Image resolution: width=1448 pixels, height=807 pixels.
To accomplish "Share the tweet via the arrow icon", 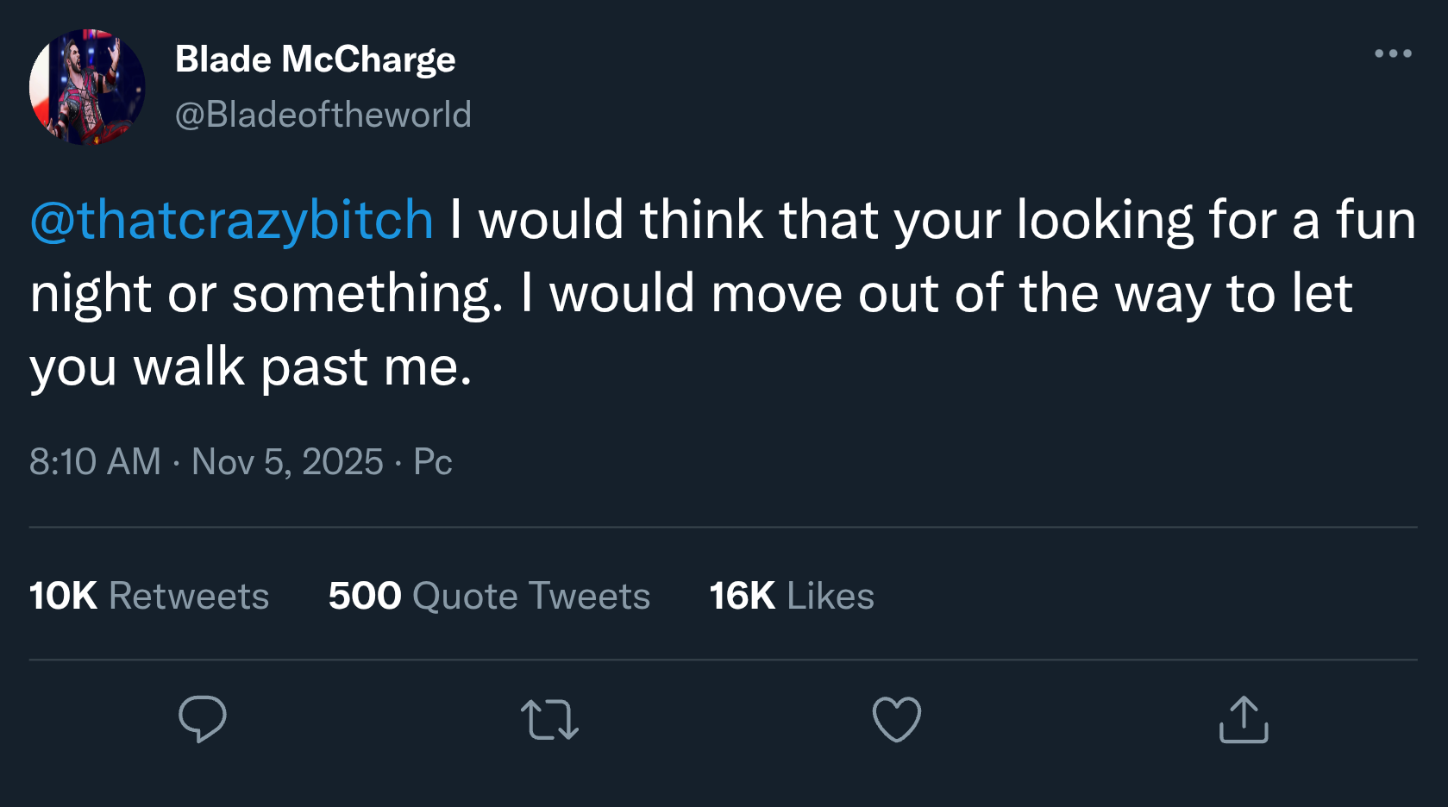I will click(1243, 720).
